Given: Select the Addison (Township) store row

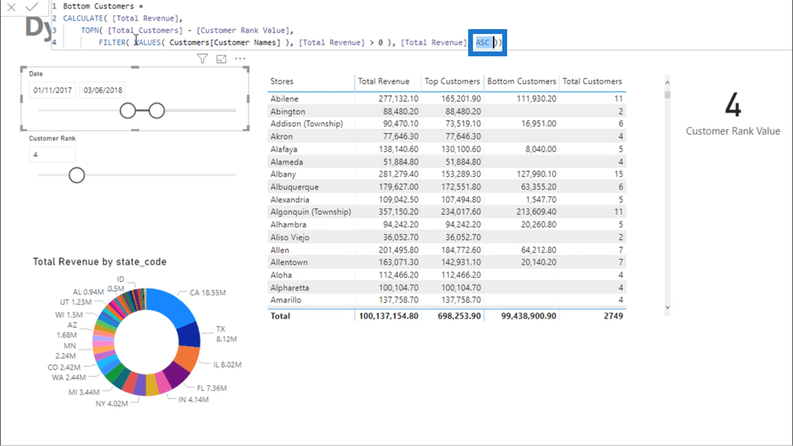Looking at the screenshot, I should 447,124.
